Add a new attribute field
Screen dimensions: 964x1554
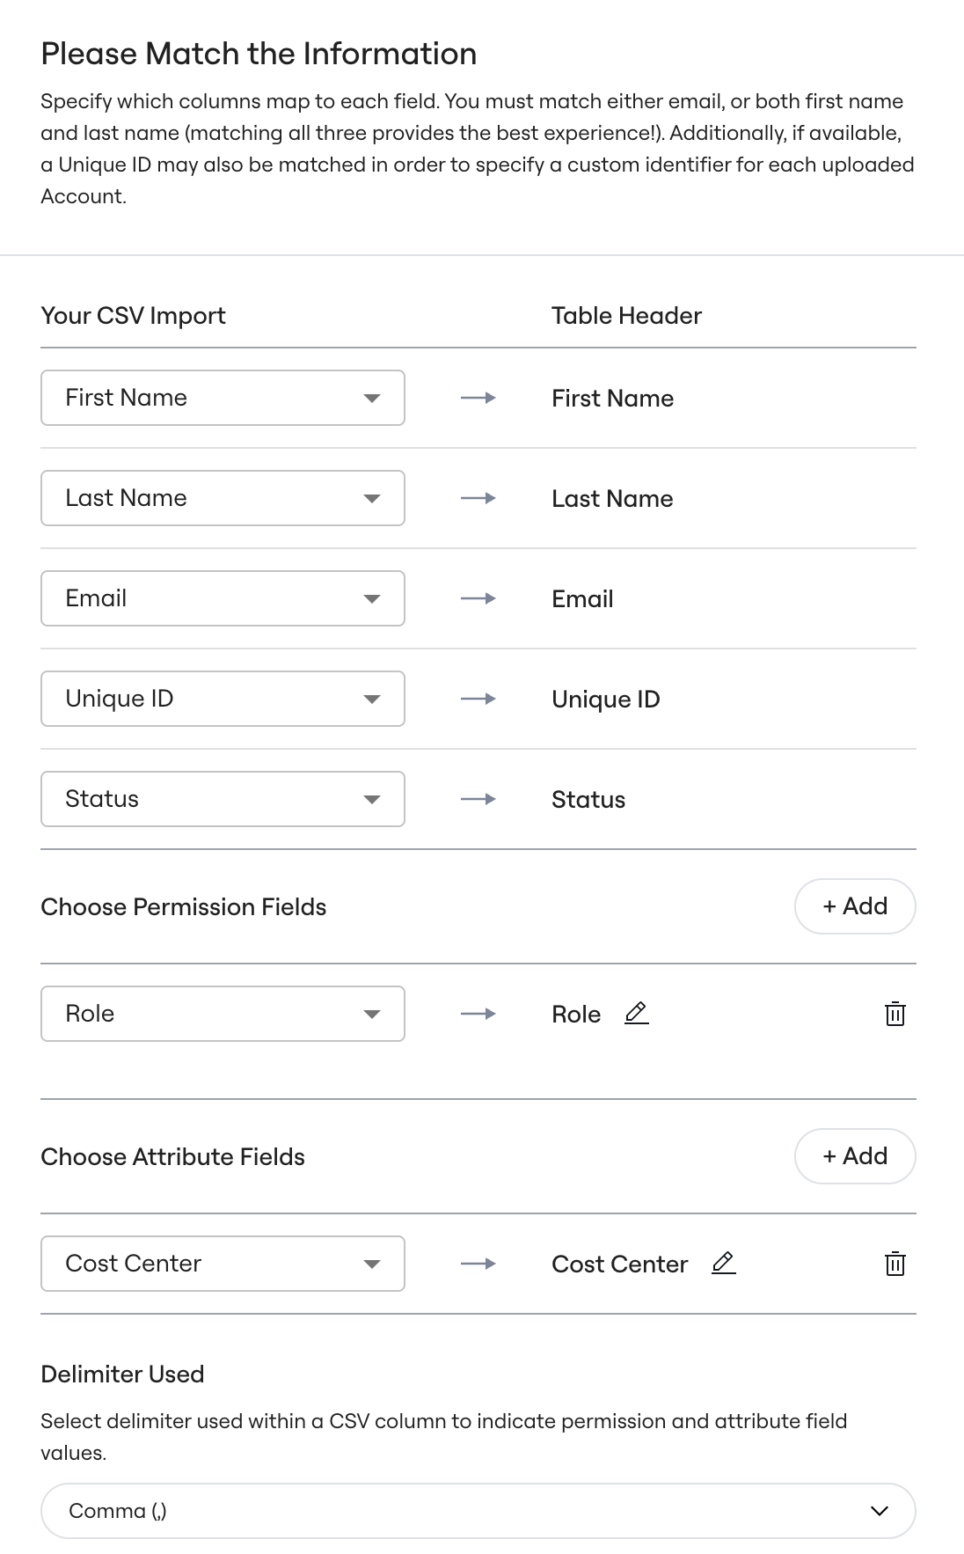855,1156
